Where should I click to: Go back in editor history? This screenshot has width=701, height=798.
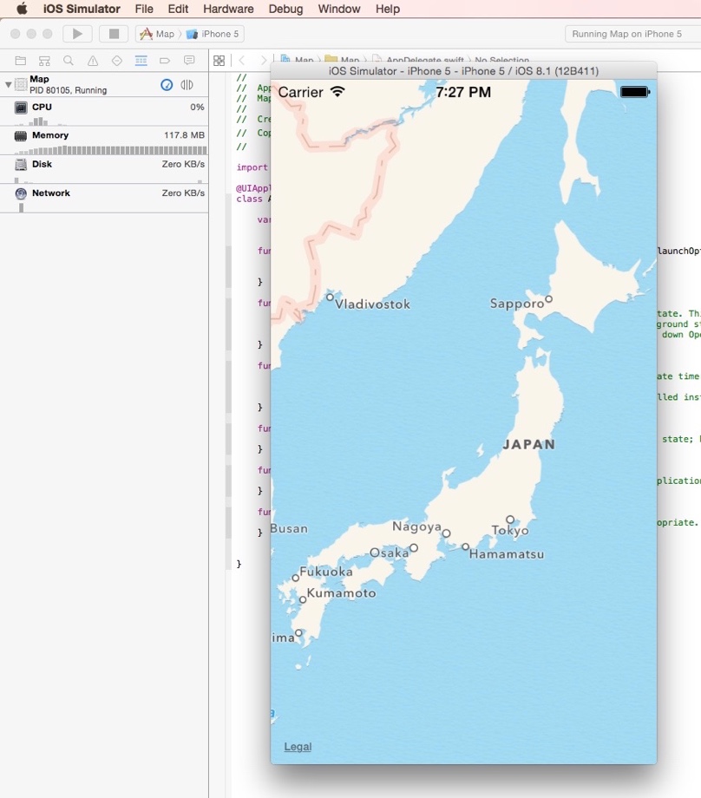[242, 61]
